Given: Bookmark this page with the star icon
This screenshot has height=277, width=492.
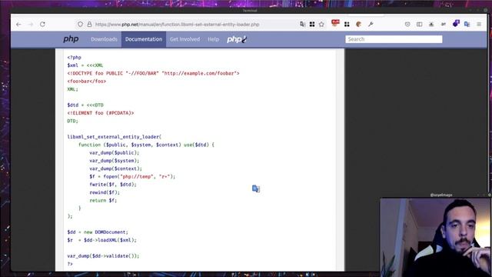Looking at the screenshot, I should point(321,24).
